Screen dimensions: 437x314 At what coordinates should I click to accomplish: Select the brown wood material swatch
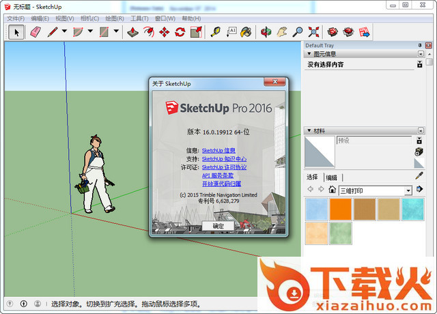[365, 209]
